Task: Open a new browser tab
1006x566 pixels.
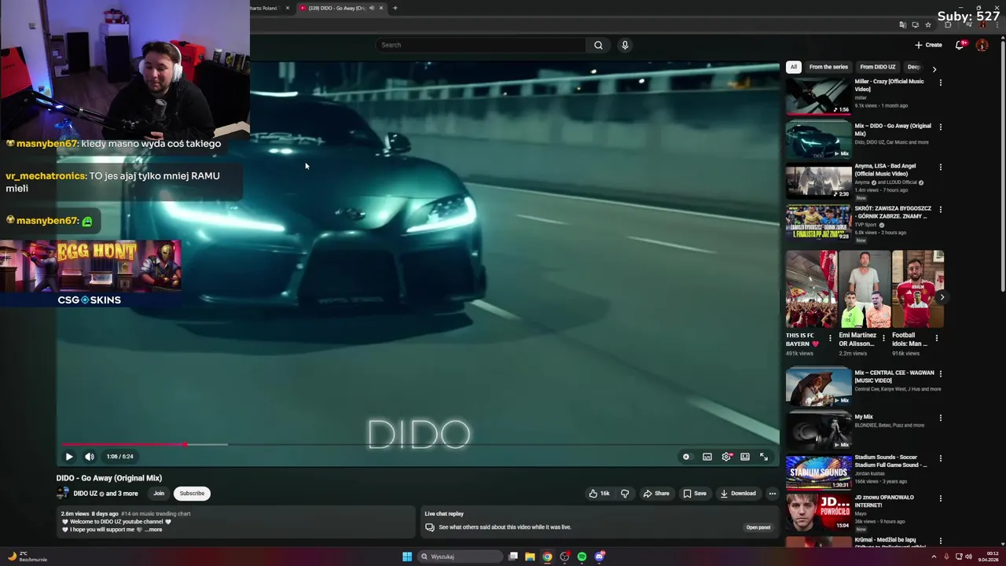Action: 395,8
